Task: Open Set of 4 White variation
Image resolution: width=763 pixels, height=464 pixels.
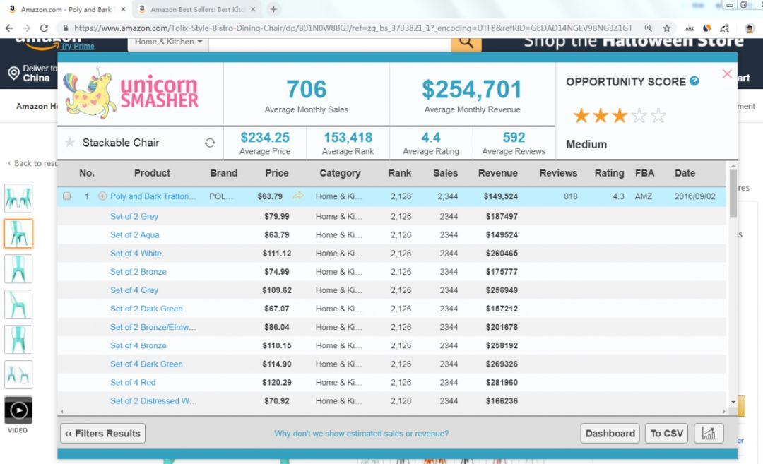Action: pos(136,253)
